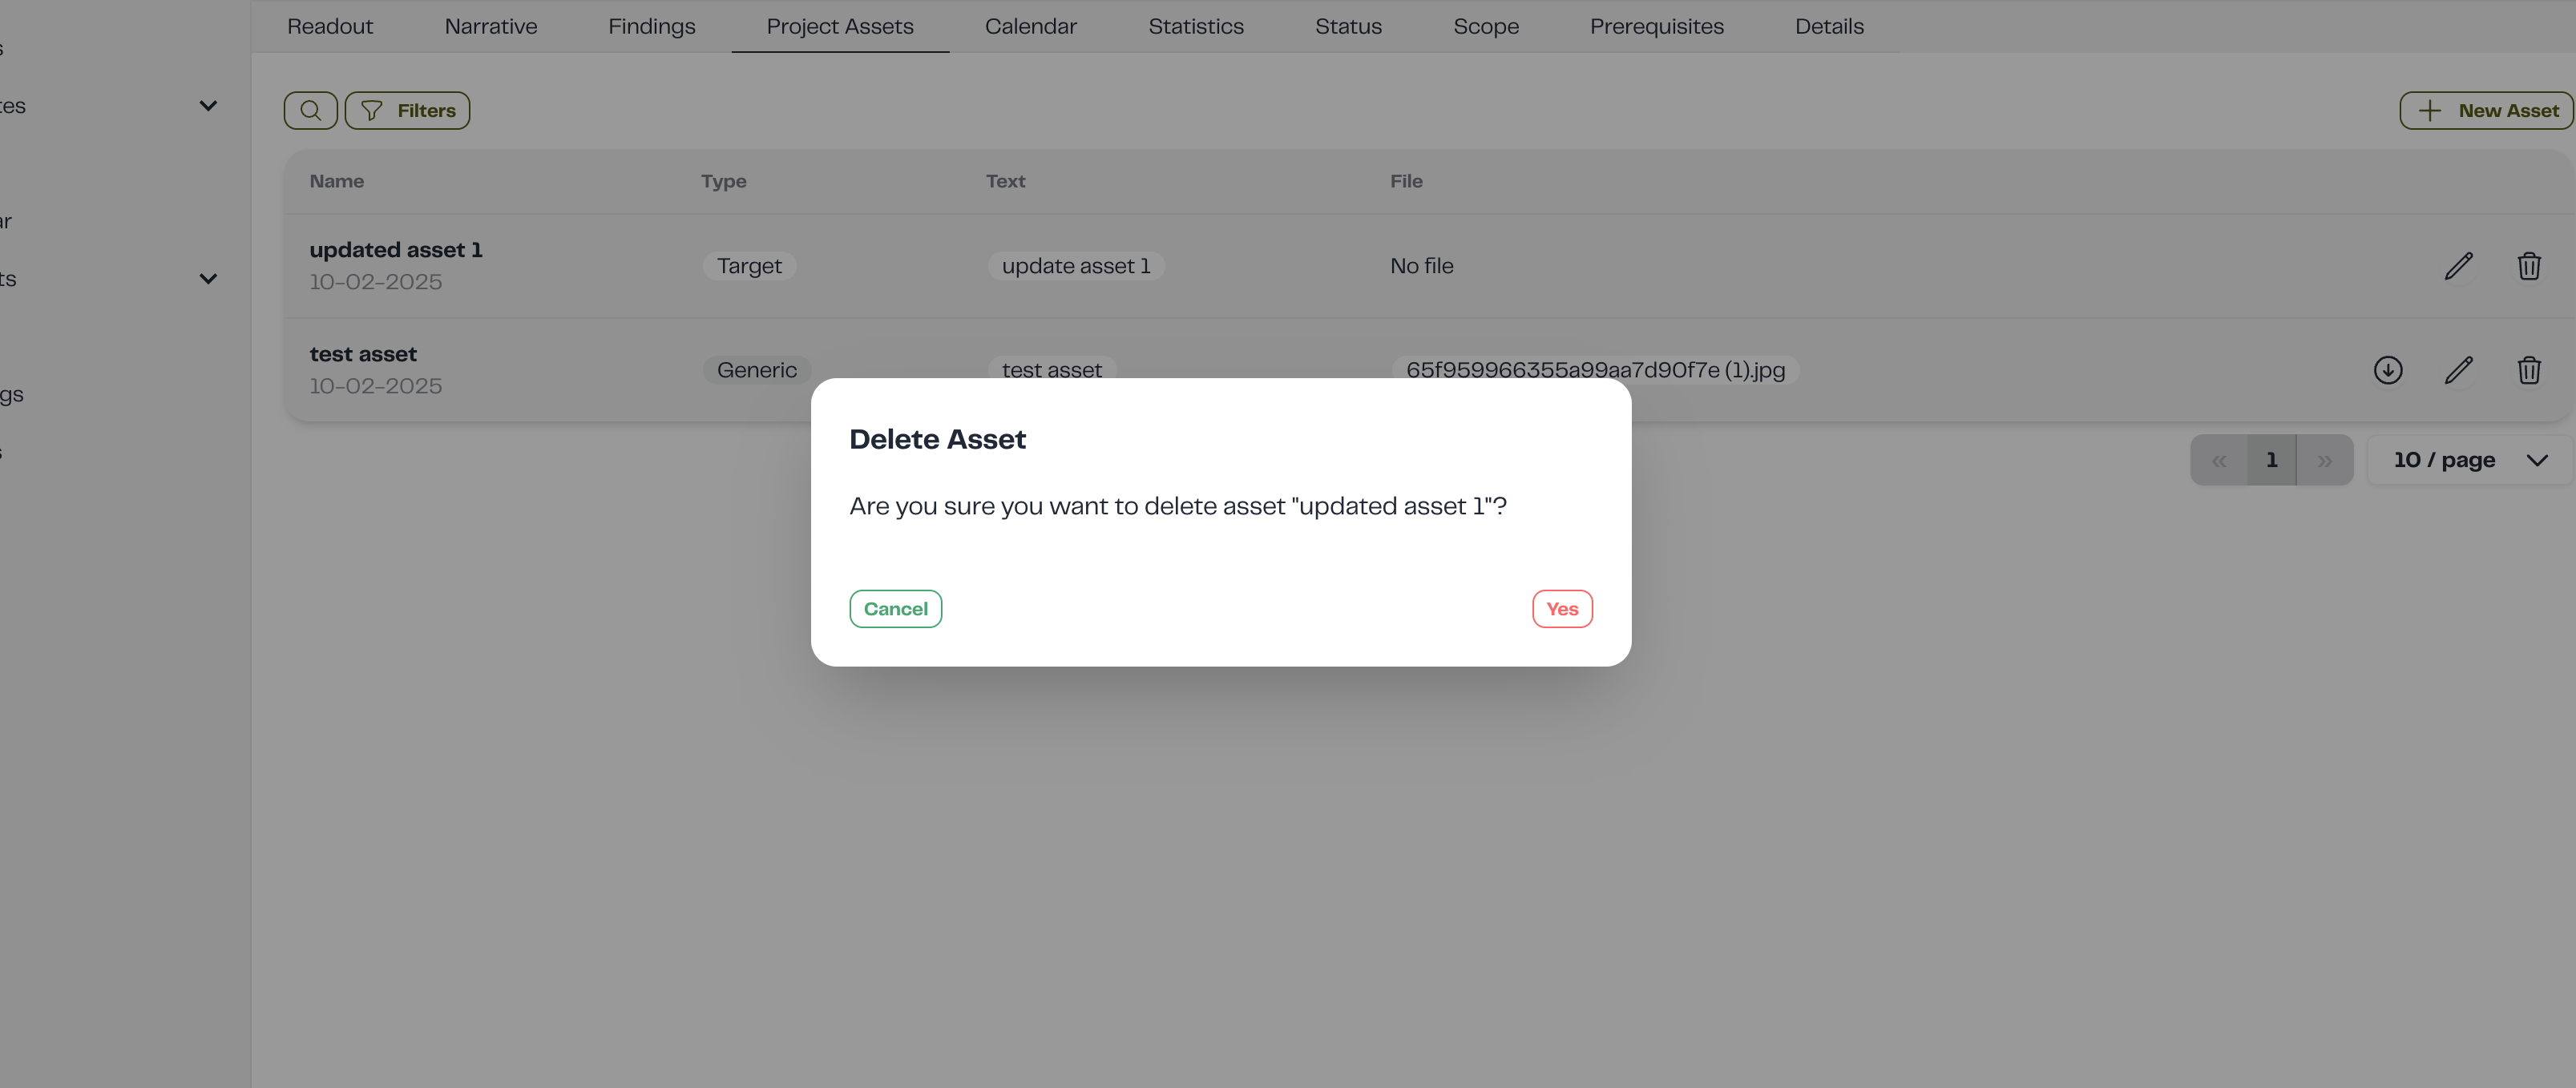This screenshot has width=2576, height=1088.
Task: Open the Status tab
Action: coord(1348,26)
